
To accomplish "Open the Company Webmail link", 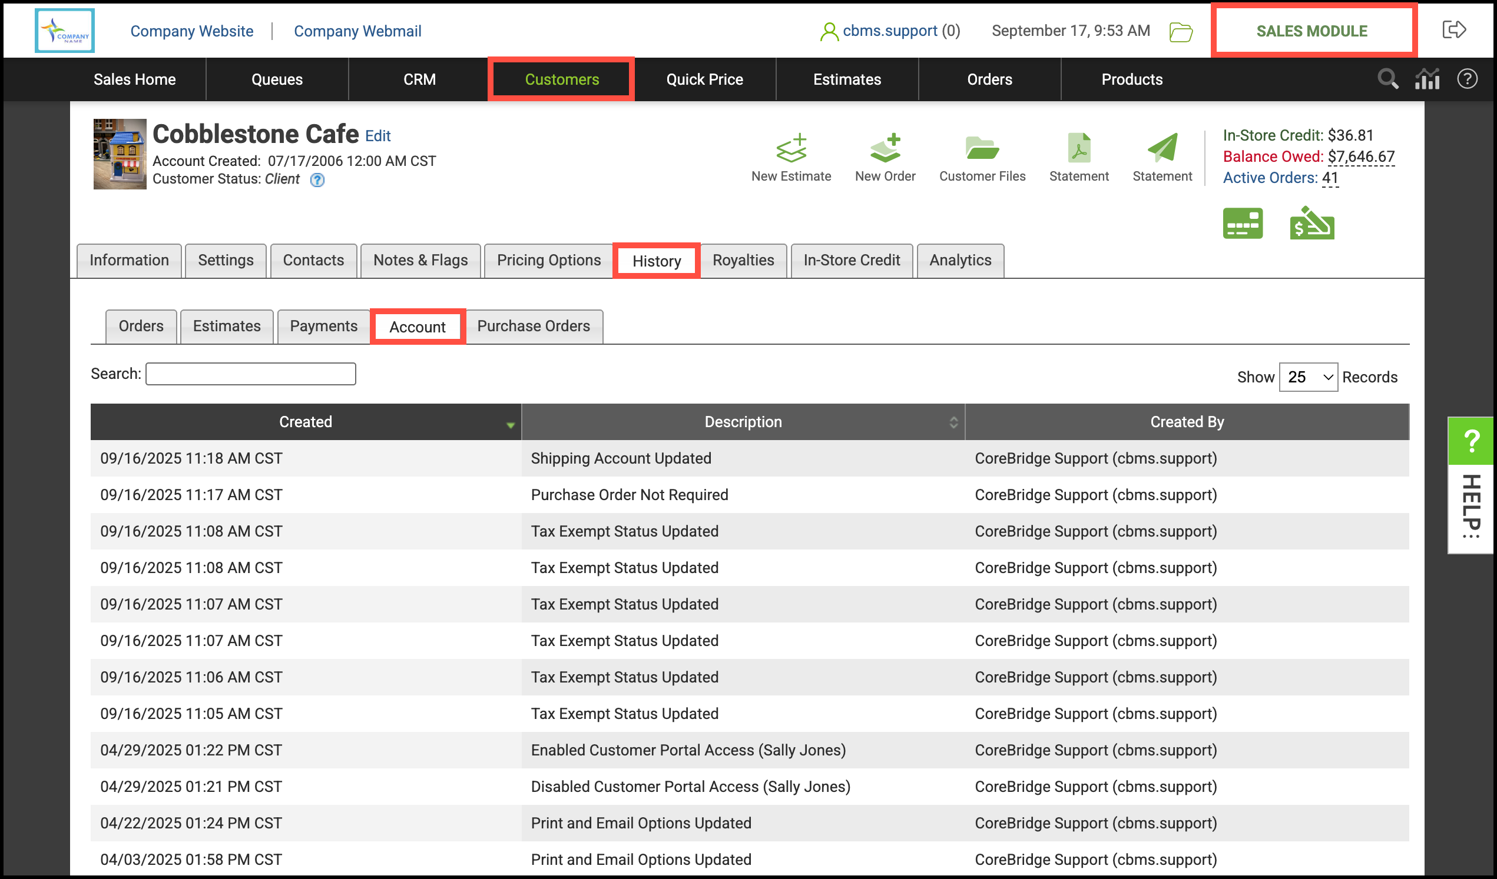I will (357, 31).
